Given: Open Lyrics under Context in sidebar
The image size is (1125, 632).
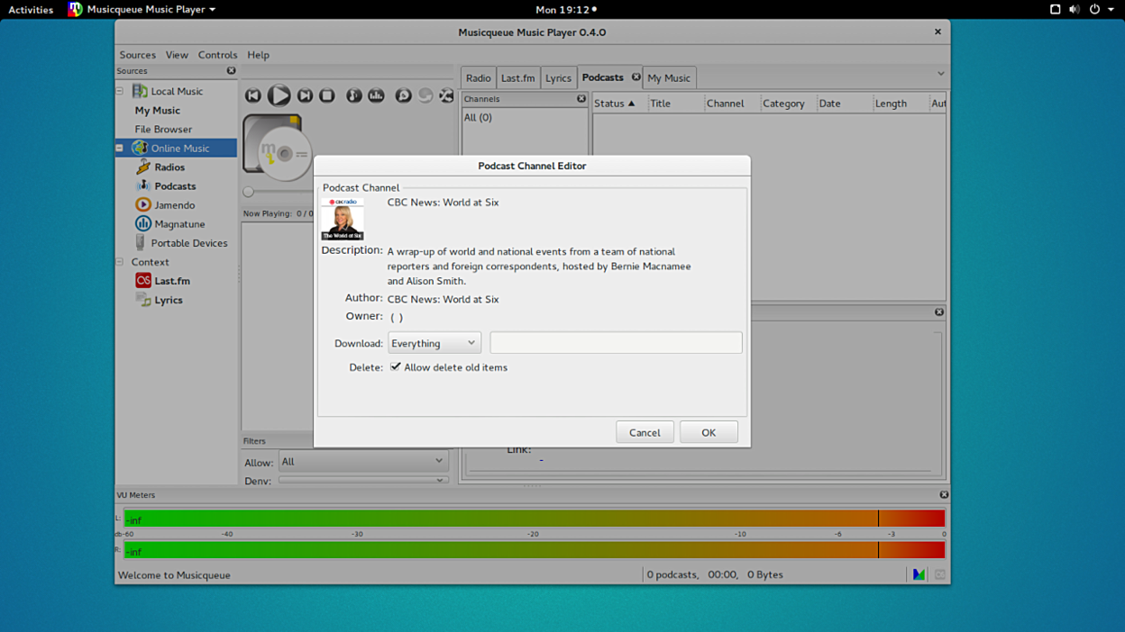Looking at the screenshot, I should click(x=169, y=300).
